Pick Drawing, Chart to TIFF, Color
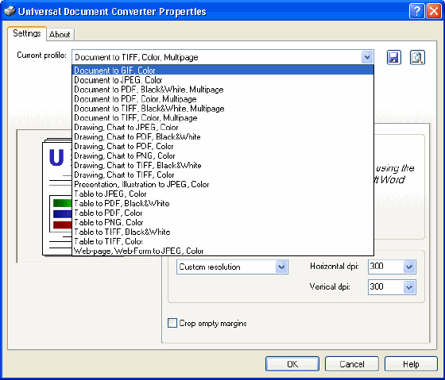Viewport: 445px width, 380px height. tap(222, 175)
